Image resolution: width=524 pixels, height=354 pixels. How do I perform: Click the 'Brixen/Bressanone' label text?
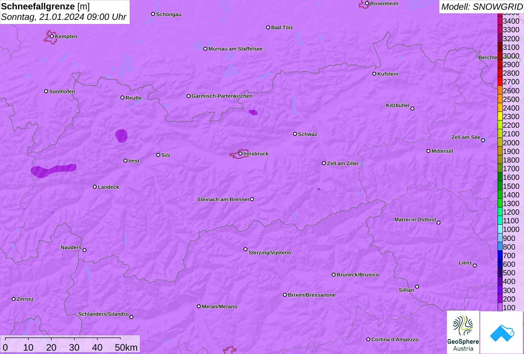point(312,295)
